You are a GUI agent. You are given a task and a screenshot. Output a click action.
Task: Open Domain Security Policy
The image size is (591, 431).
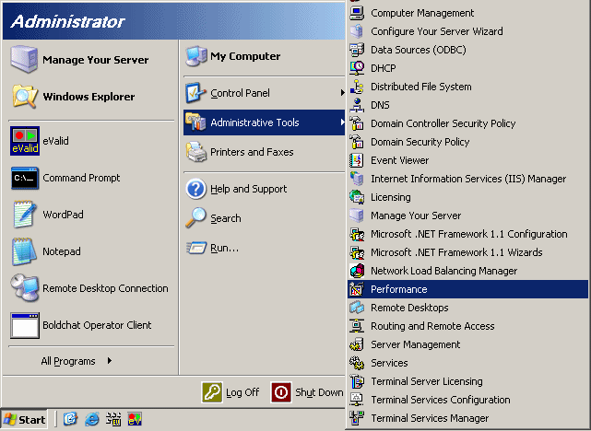[x=467, y=142]
